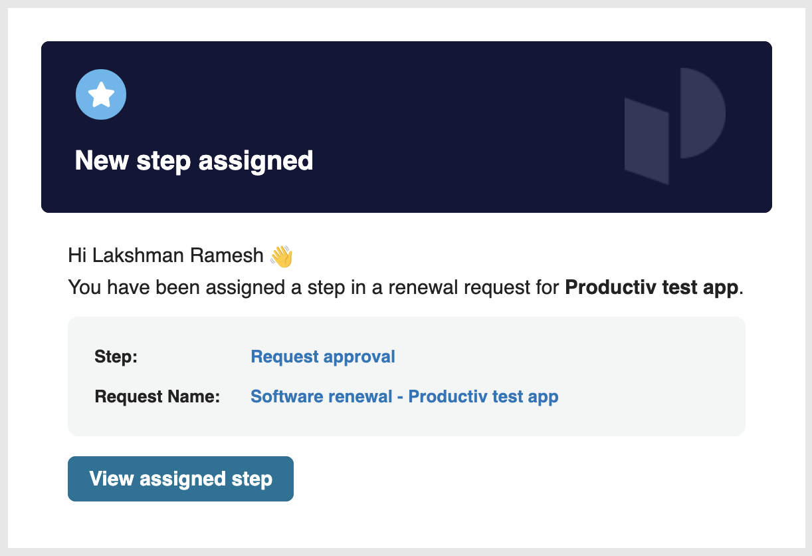Click the View assigned step button

(x=181, y=479)
